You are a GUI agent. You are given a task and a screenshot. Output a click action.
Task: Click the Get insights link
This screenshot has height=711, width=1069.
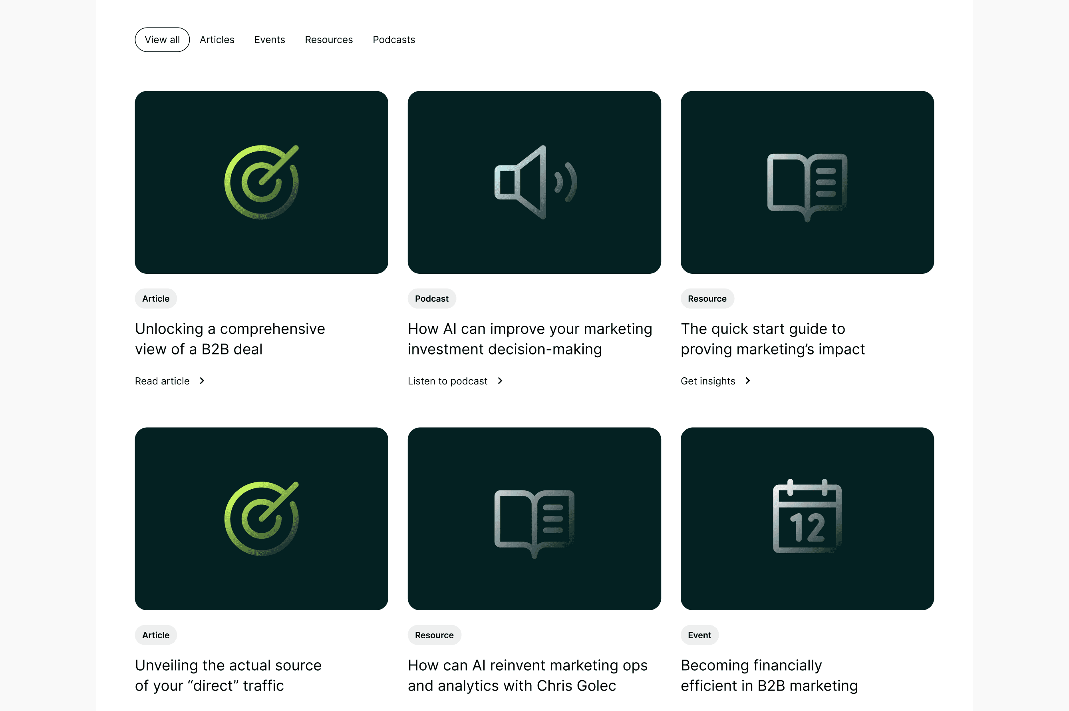pos(708,381)
